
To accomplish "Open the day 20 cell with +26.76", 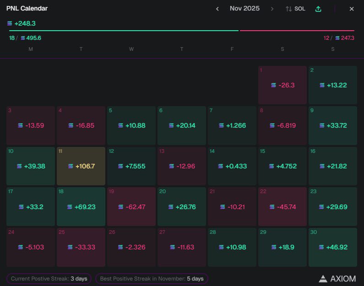I will point(182,207).
